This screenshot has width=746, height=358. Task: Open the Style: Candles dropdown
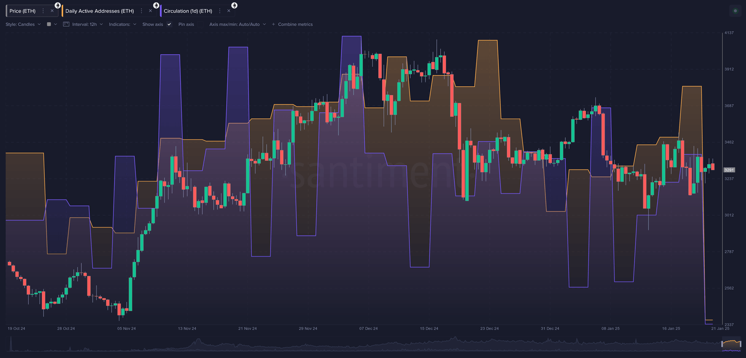[22, 24]
